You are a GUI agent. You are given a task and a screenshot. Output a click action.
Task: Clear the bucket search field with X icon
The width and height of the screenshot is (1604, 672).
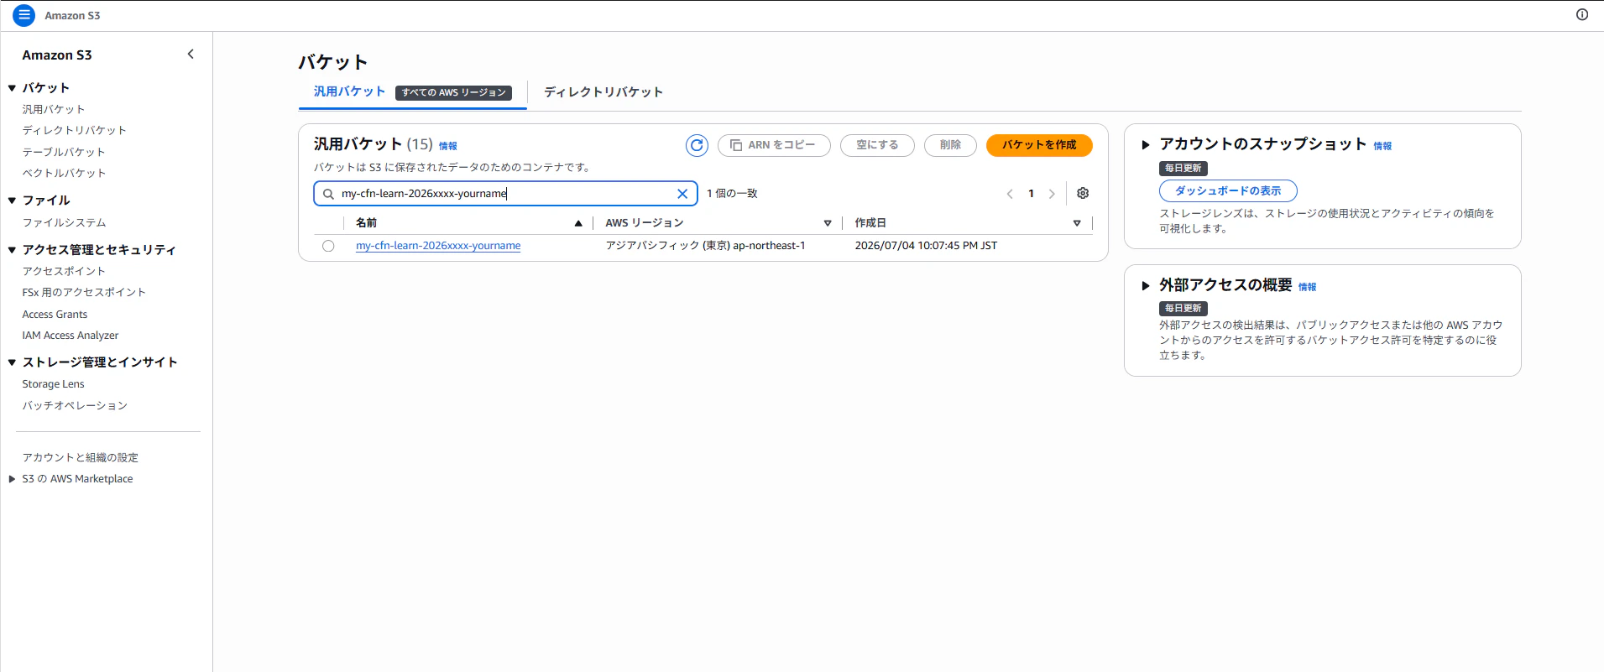682,194
